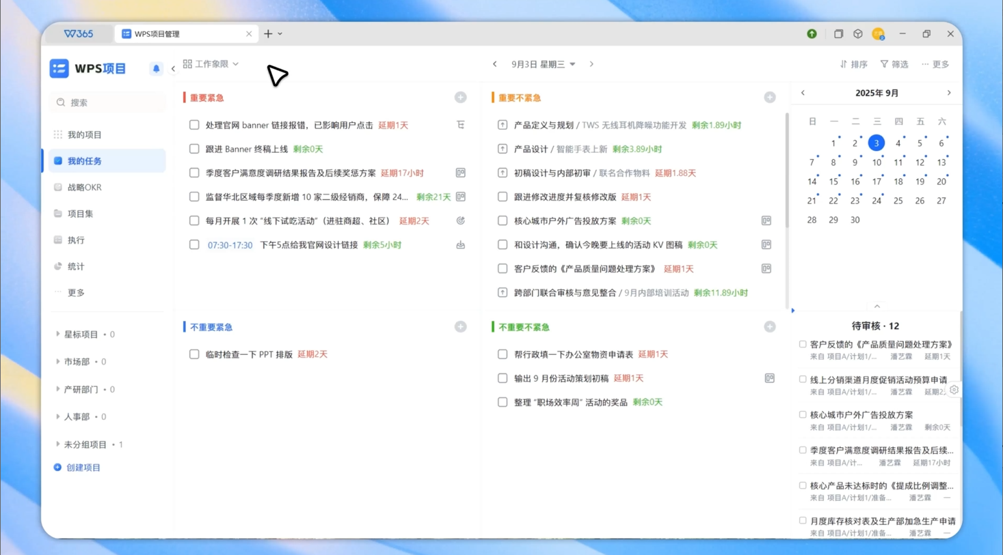Open the 9月3日 星期三 date dropdown
Viewport: 1003px width, 555px height.
click(x=544, y=64)
